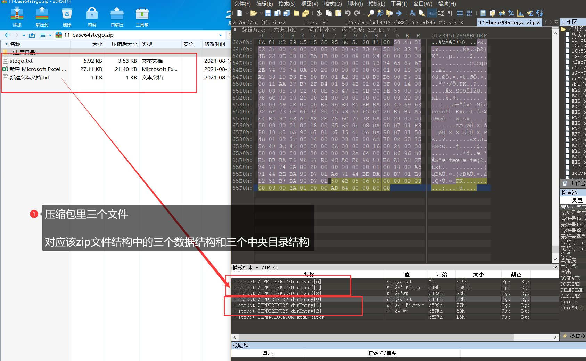
Task: Select the 检查器 bottom tab
Action: coord(574,336)
